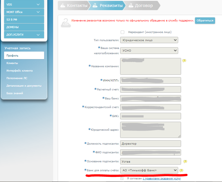Click help icon beside Основание подписанта field
Image resolution: width=222 pixels, height=182 pixels.
[185, 161]
